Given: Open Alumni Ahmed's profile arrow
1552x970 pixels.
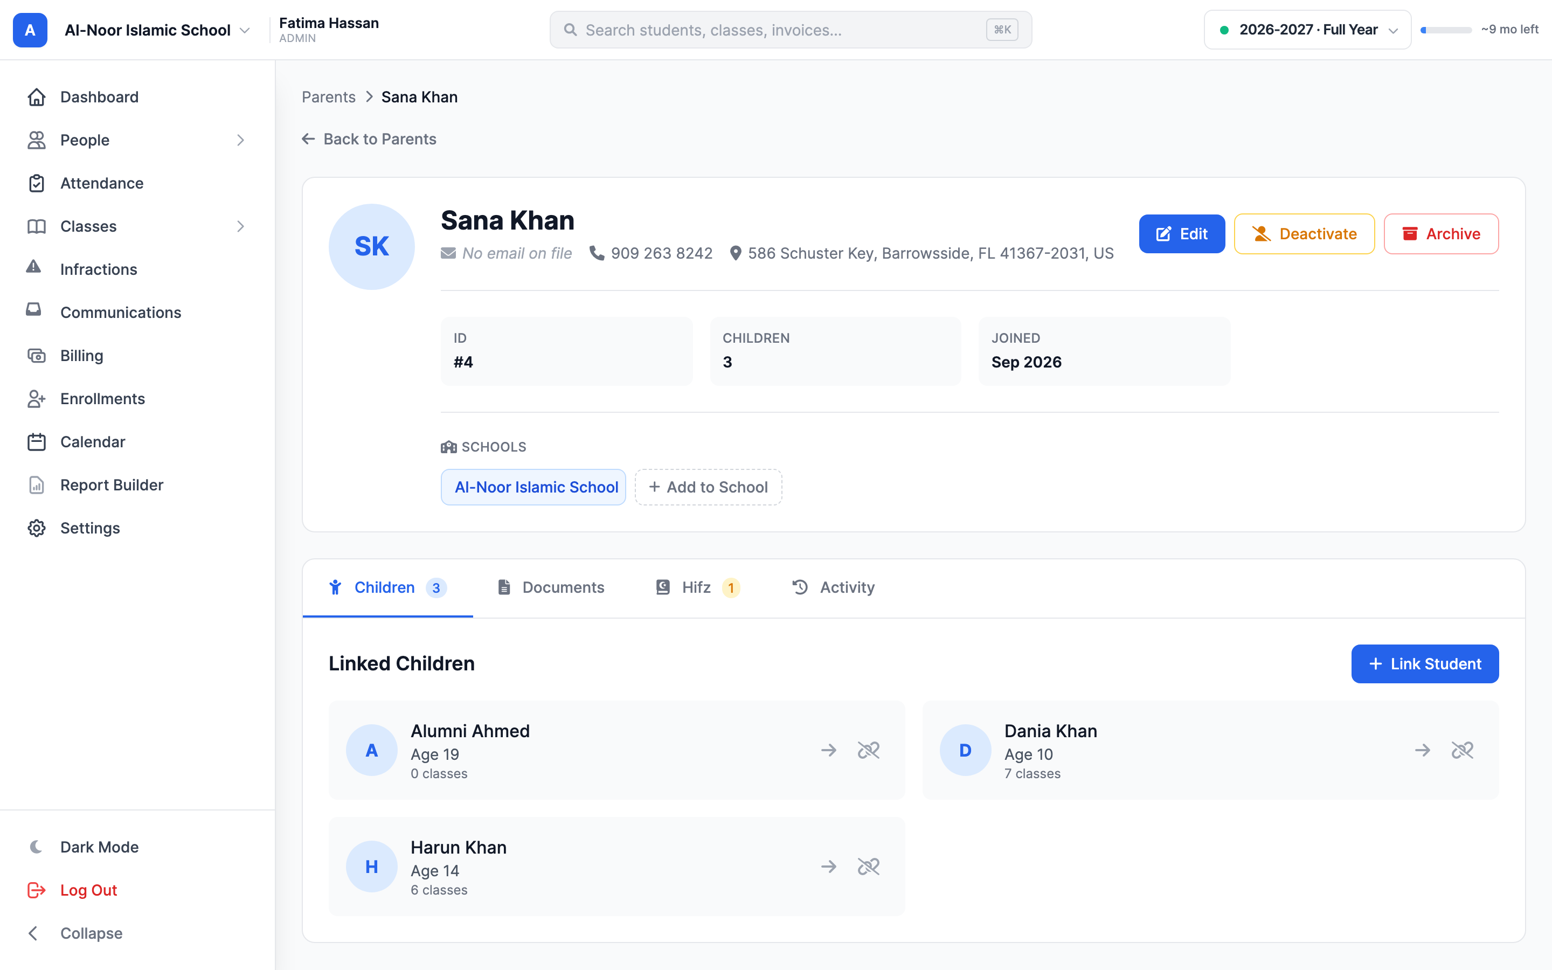Looking at the screenshot, I should click(829, 750).
